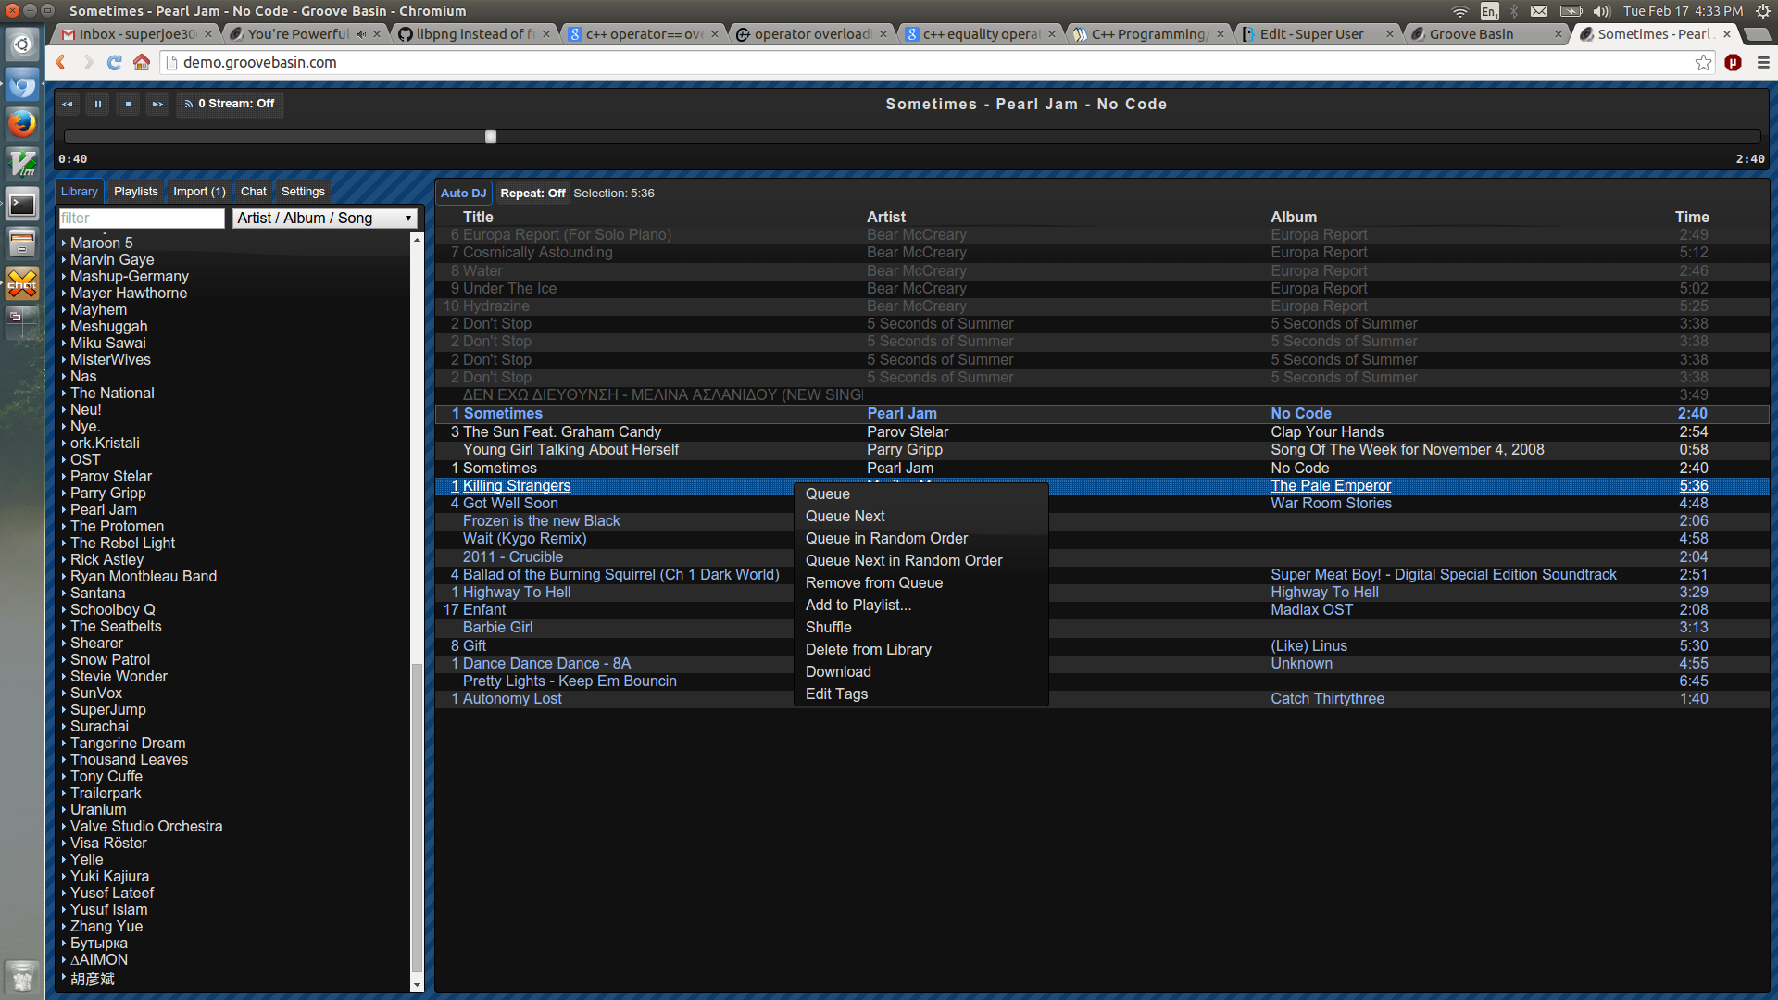The image size is (1778, 1000).
Task: Click library scrollbar down arrow
Action: [x=417, y=985]
